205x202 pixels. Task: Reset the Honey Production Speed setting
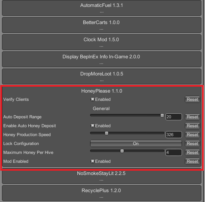click(x=192, y=134)
